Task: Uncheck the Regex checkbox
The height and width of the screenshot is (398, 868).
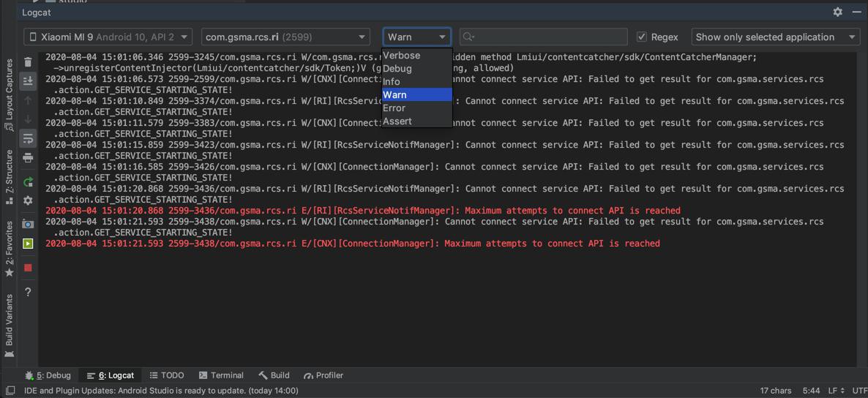Action: pyautogui.click(x=642, y=37)
